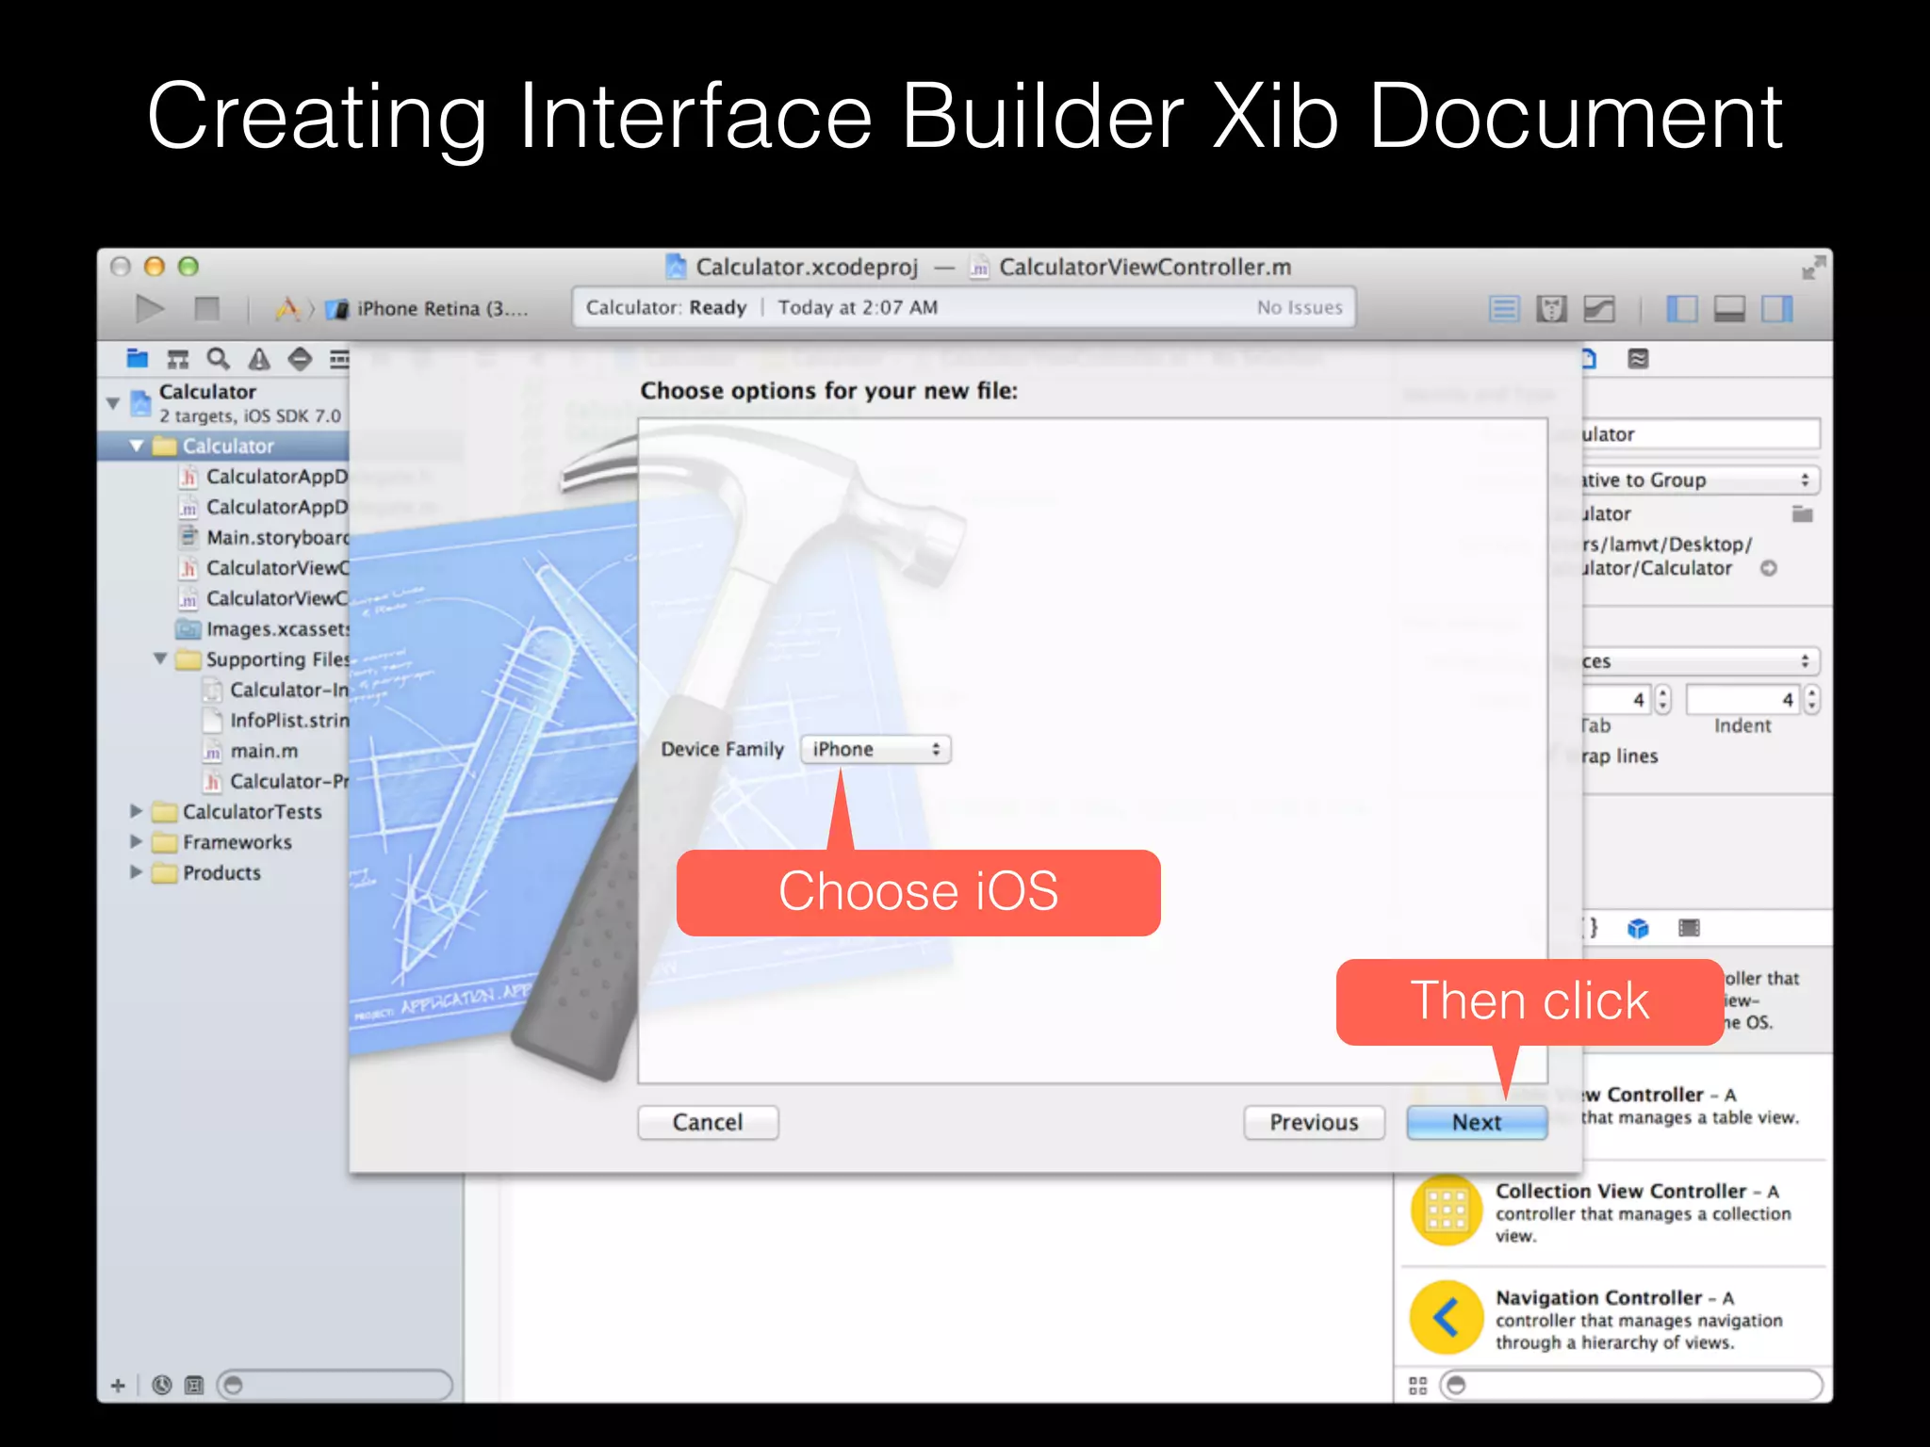The image size is (1930, 1447).
Task: Click the Cancel button in dialog
Action: coord(708,1122)
